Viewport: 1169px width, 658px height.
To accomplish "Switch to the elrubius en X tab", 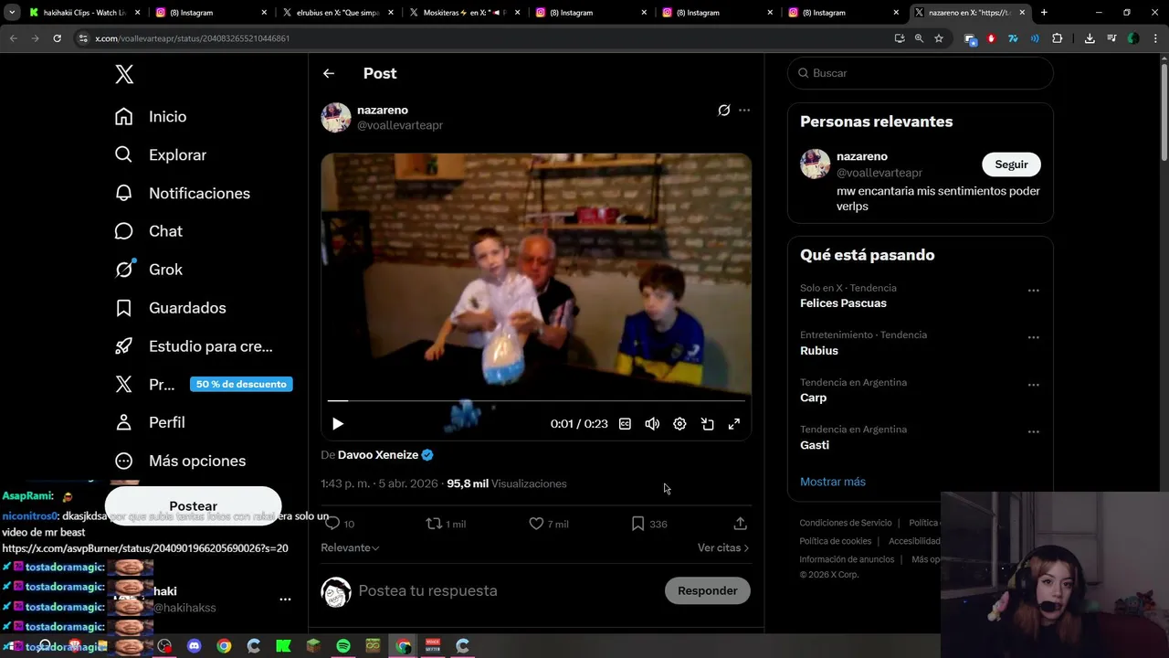I will (x=338, y=13).
